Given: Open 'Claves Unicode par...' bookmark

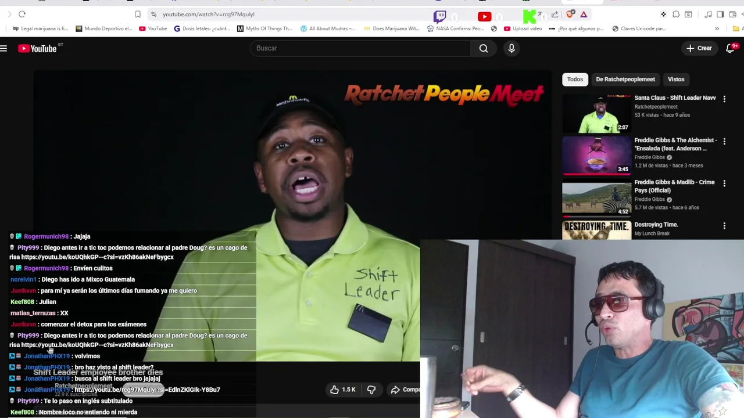Looking at the screenshot, I should click(x=639, y=28).
